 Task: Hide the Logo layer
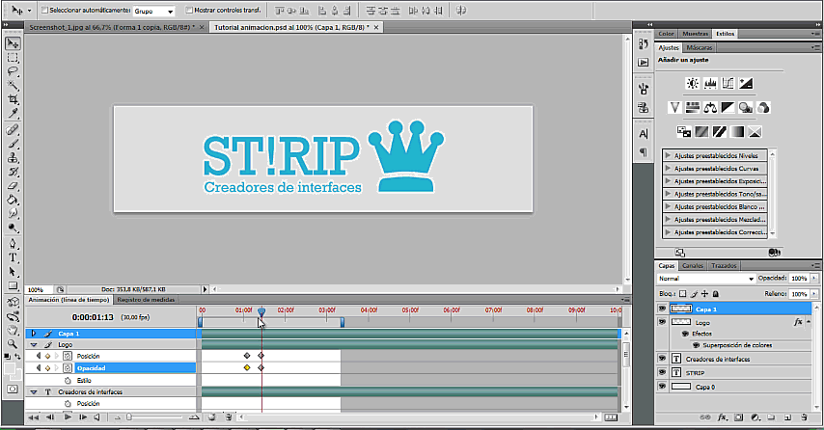(662, 322)
